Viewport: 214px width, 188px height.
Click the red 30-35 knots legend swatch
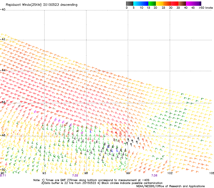175,3
